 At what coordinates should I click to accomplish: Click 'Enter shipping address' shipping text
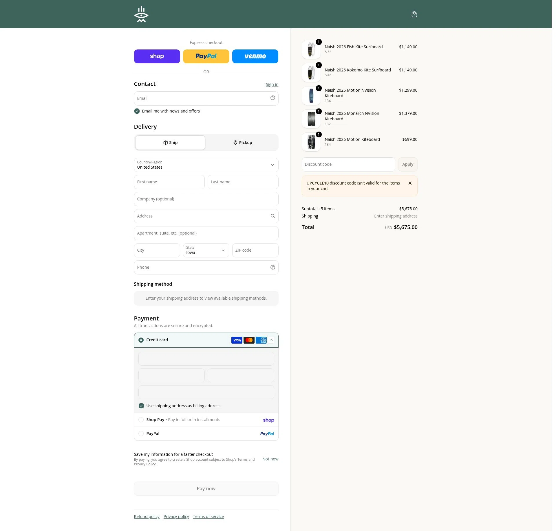pos(396,216)
